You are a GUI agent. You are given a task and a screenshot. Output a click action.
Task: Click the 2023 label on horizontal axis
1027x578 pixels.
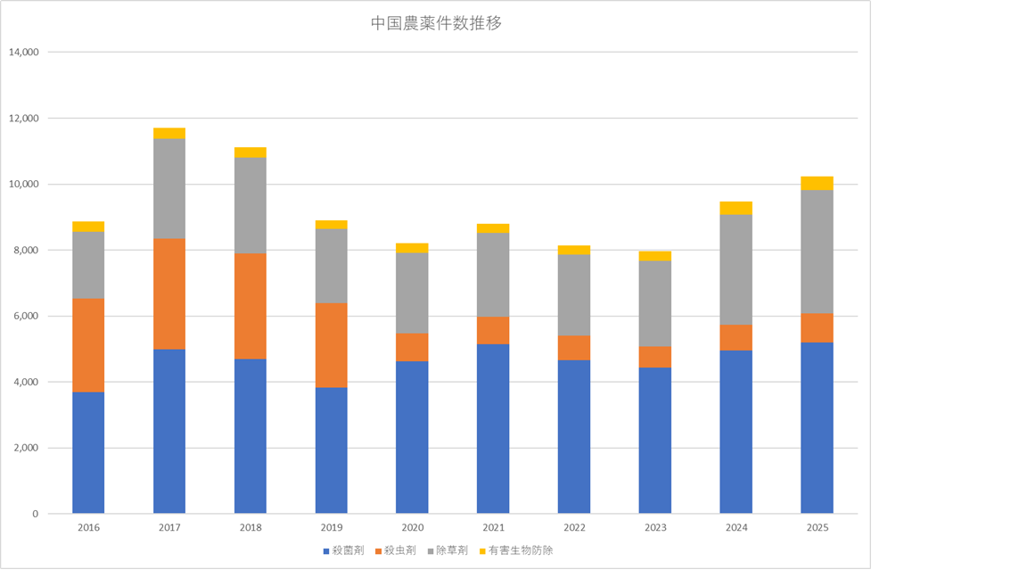[x=655, y=528]
